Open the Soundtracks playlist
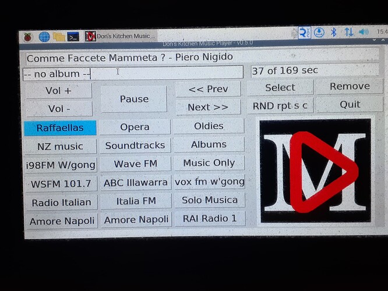 coord(135,145)
